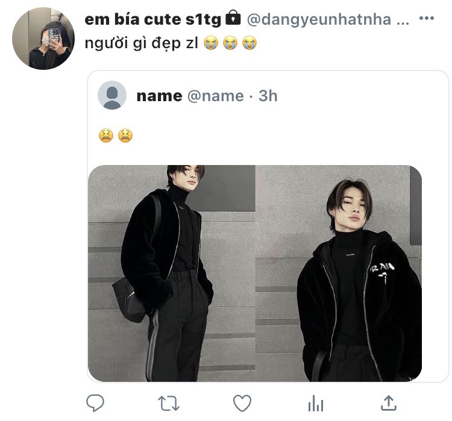
Task: Open the three-dot more options menu
Action: [x=426, y=18]
